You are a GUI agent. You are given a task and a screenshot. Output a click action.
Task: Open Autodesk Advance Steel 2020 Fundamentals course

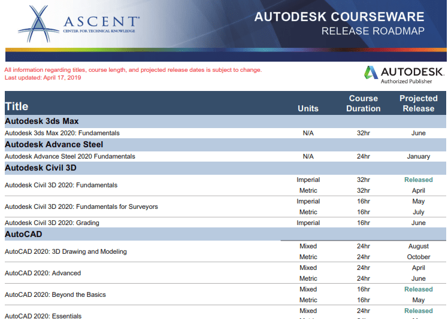coord(70,156)
